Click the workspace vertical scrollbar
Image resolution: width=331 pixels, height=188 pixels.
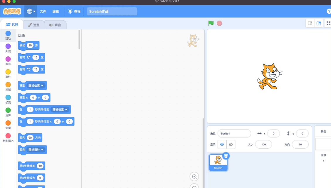click(203, 153)
